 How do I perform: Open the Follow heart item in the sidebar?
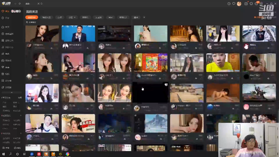point(5,11)
